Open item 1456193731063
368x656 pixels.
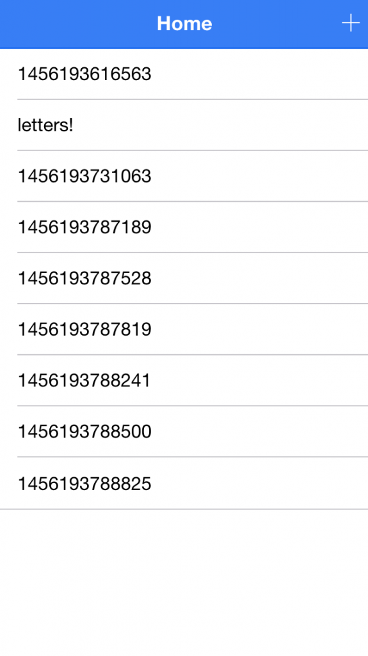pos(184,176)
